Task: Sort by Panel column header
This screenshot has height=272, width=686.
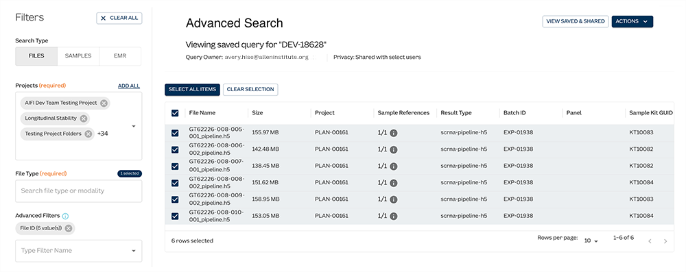Action: click(573, 113)
